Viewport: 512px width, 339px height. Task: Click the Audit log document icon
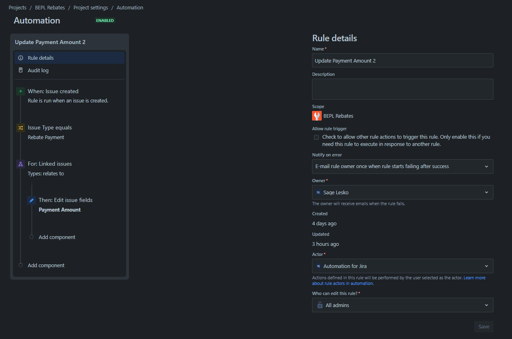click(x=21, y=70)
